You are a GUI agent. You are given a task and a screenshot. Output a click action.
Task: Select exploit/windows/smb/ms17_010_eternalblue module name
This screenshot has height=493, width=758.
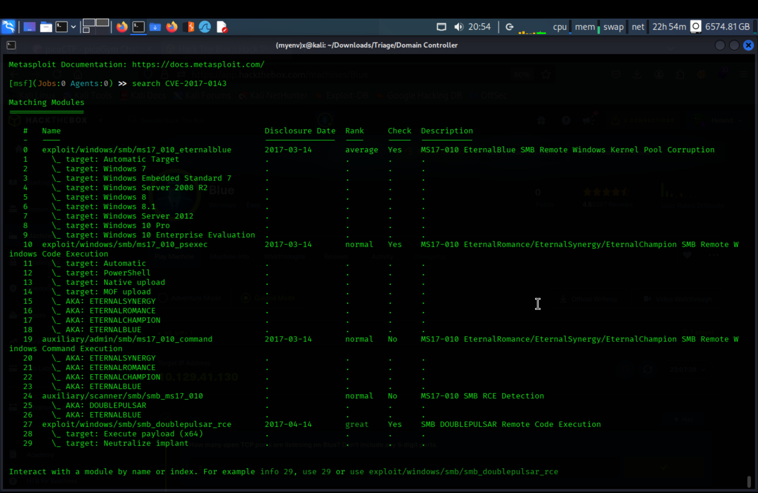point(137,150)
